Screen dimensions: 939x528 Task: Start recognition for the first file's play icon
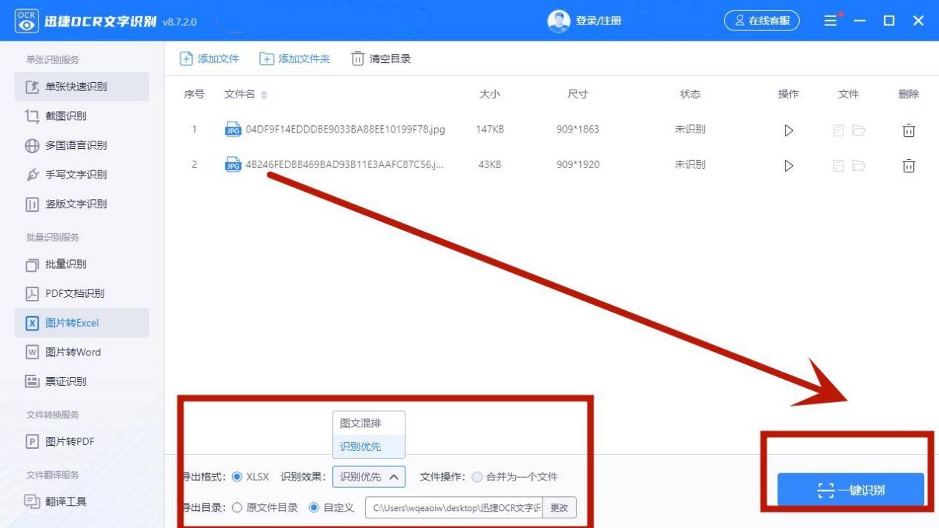(788, 130)
